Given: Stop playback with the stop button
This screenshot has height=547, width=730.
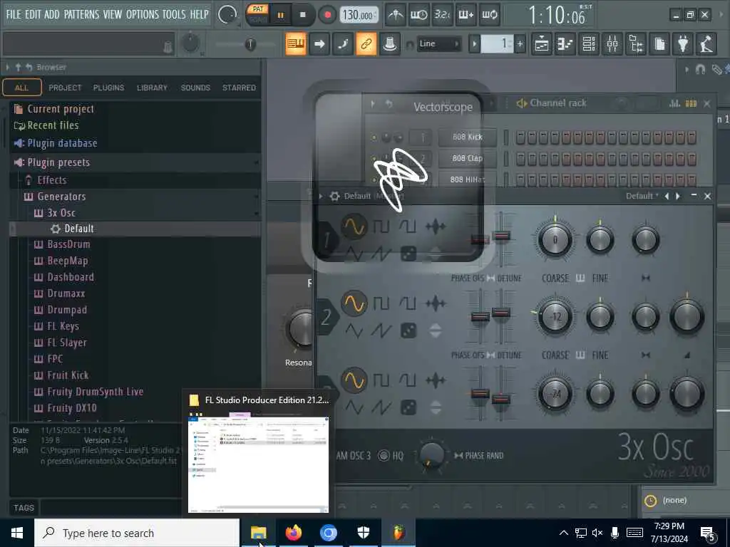Looking at the screenshot, I should 303,15.
